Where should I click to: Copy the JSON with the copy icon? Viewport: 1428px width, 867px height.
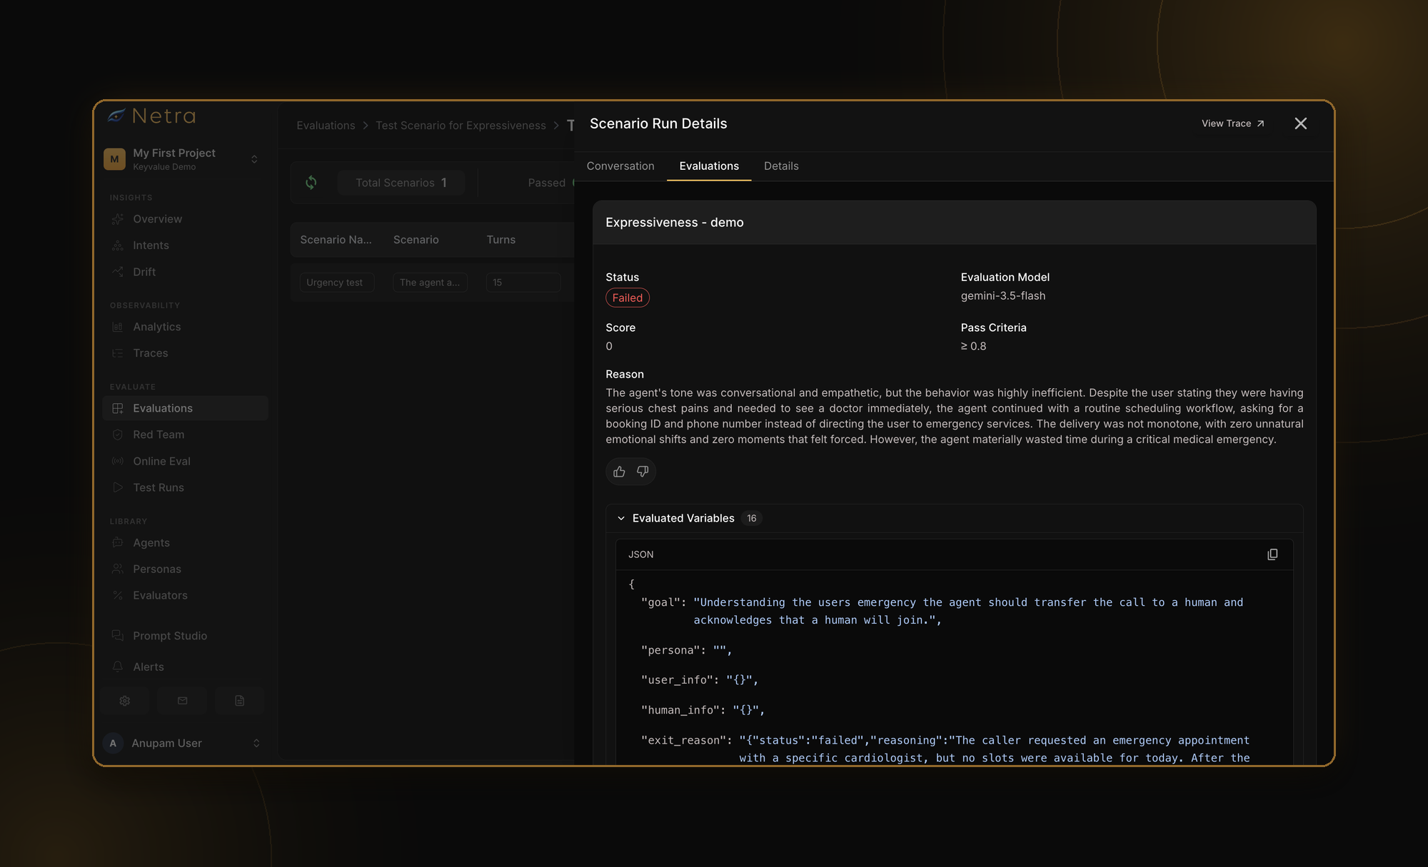pos(1272,554)
